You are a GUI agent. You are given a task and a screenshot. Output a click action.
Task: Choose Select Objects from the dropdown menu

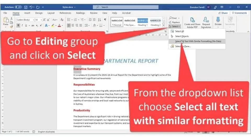click(x=197, y=36)
